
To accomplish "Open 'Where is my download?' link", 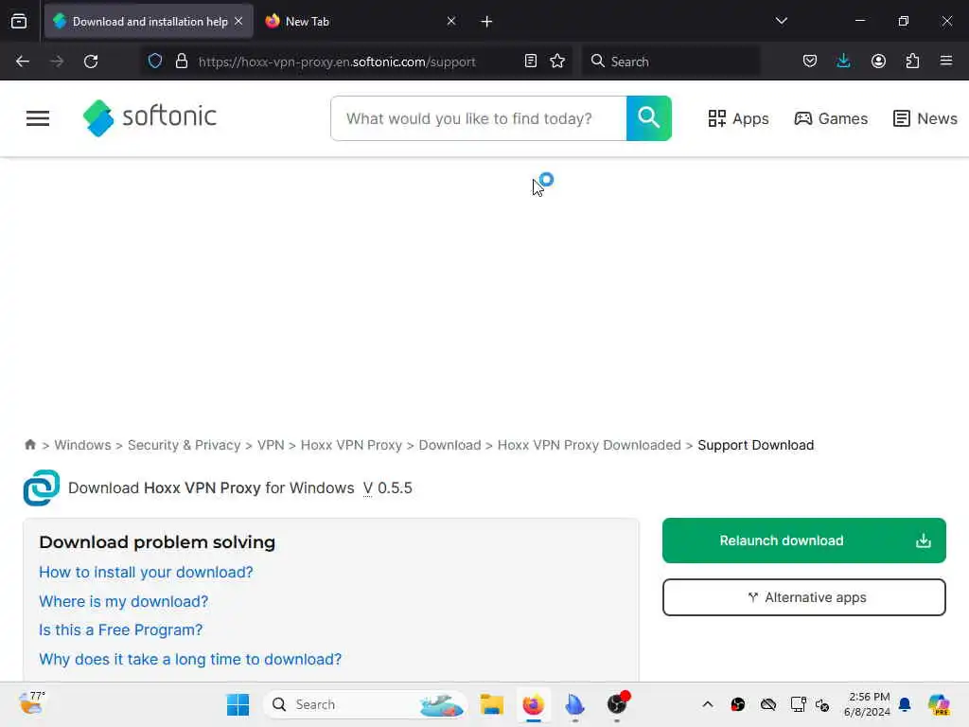I will (124, 601).
